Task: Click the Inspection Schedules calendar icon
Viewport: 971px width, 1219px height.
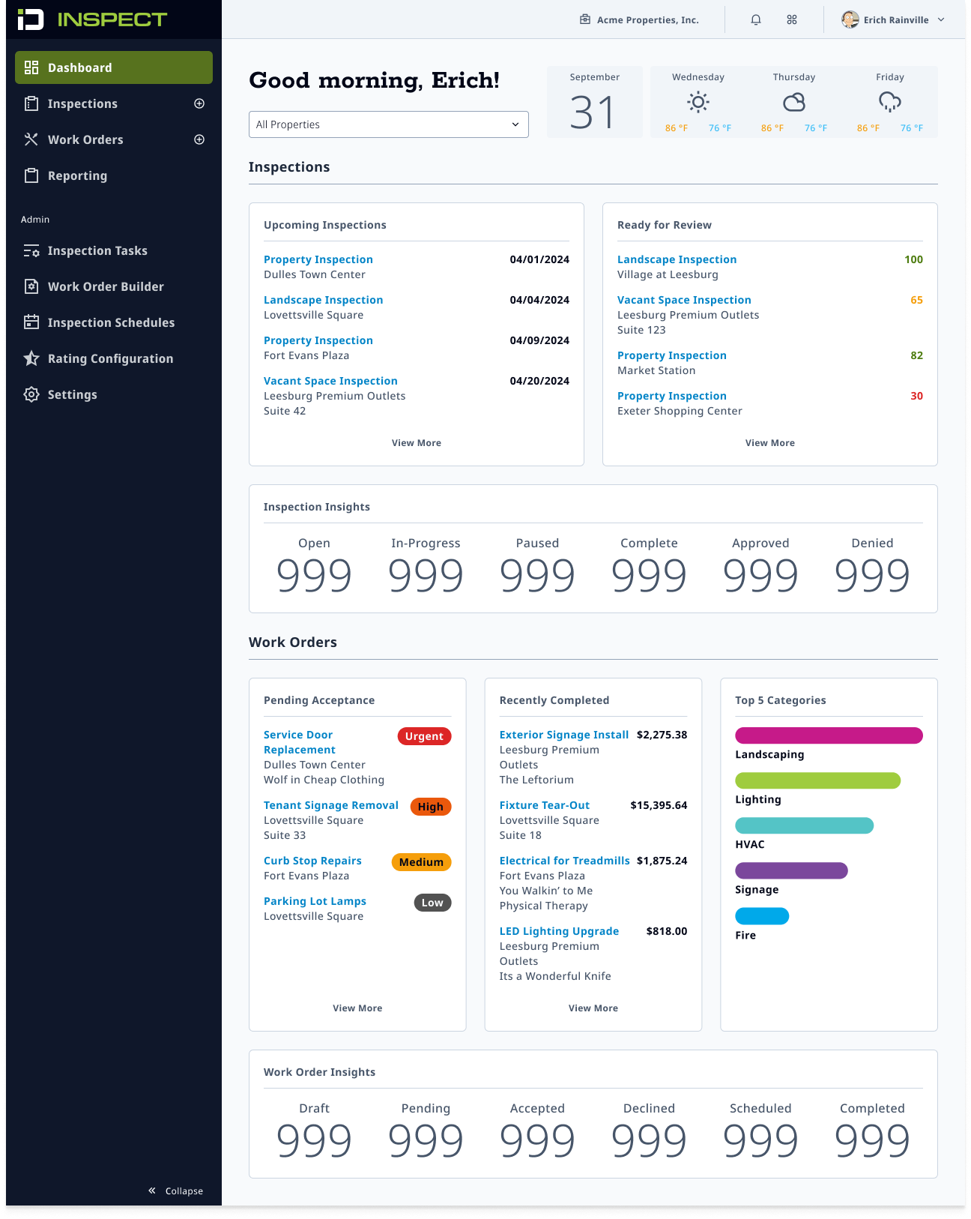Action: tap(31, 322)
